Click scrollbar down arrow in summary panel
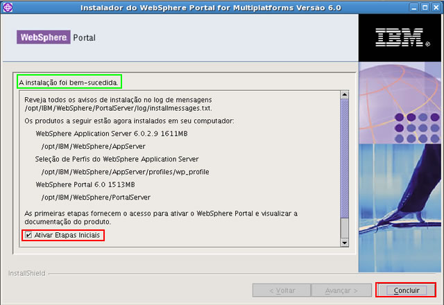444x305 pixels. (344, 243)
